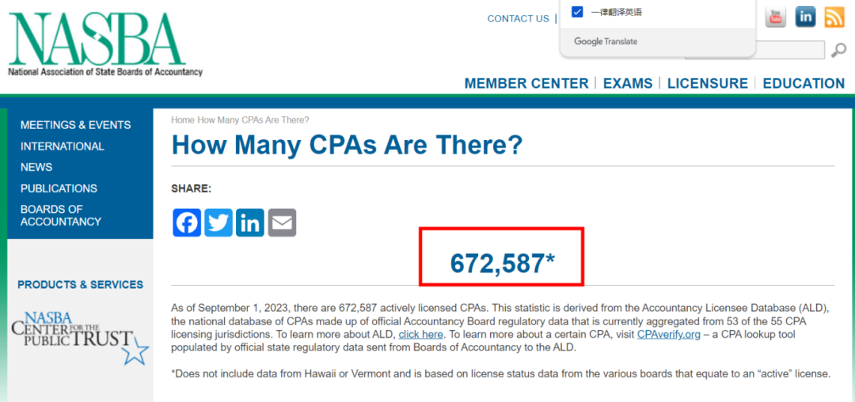
Task: Open Center for the Public Trust banner
Action: click(x=79, y=336)
